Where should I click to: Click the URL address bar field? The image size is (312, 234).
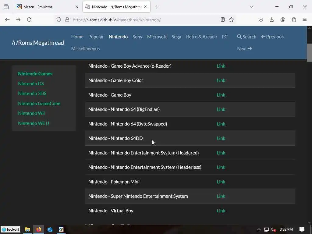coord(145,20)
